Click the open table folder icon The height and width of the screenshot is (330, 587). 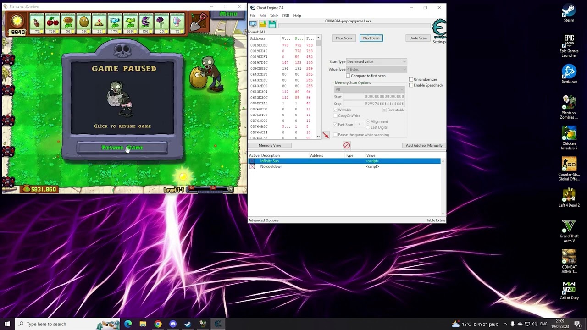click(x=263, y=24)
